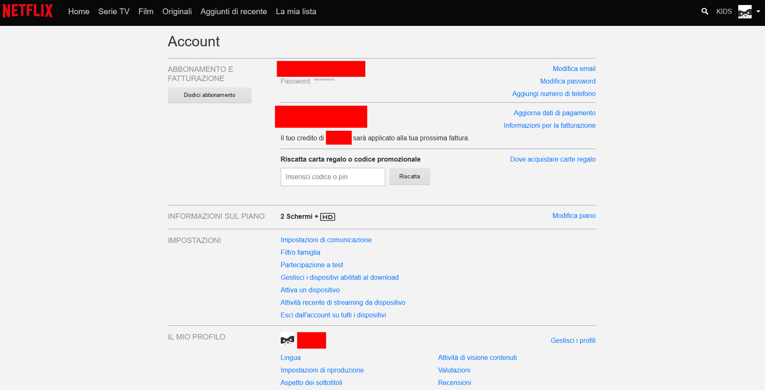Viewport: 765px width, 390px height.
Task: Open the search magnifier icon
Action: pyautogui.click(x=705, y=11)
